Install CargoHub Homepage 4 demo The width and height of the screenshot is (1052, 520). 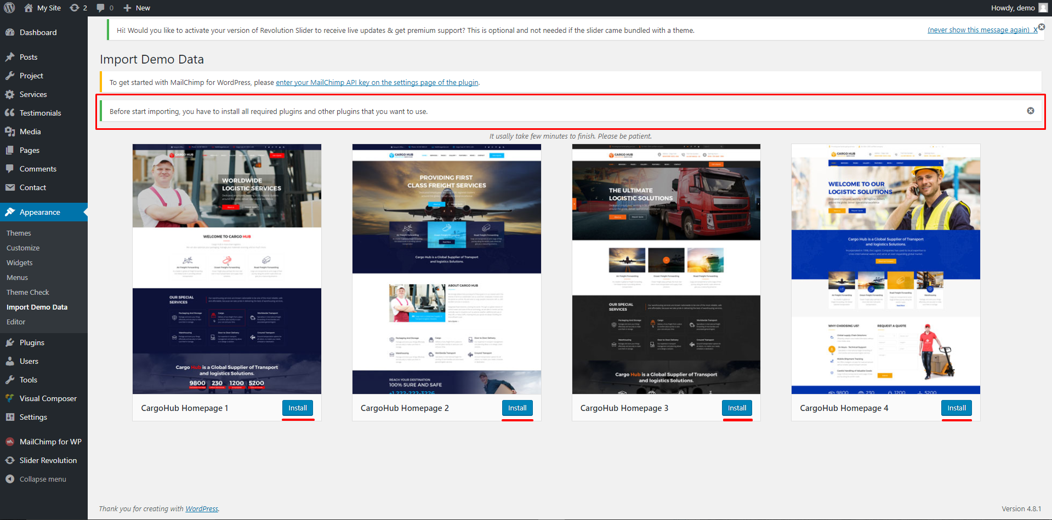(x=957, y=408)
